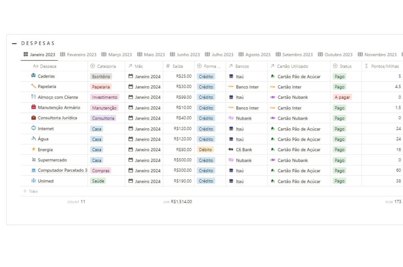The image size is (403, 267).
Task: Open the Julho 2023 table view
Action: tap(219, 55)
